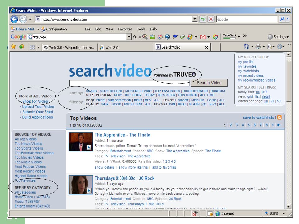Switch to the Web 3.0 tab
Image resolution: width=299 pixels, height=224 pixels.
(126, 47)
